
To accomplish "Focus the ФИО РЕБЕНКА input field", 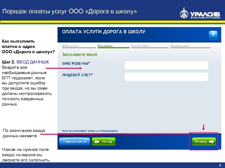I will click(x=166, y=65).
